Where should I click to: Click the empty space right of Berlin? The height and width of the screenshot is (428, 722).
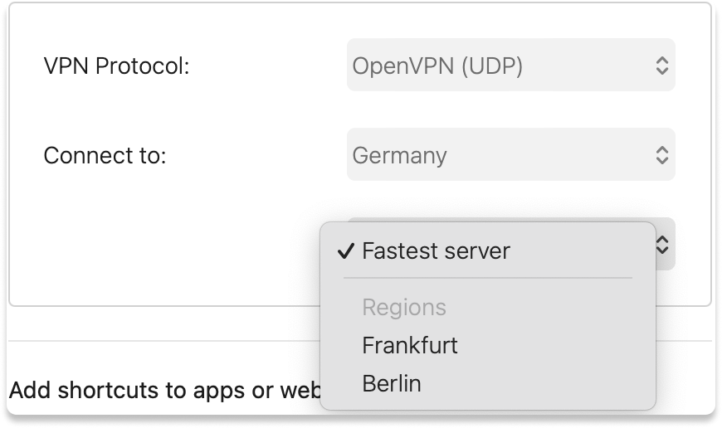click(539, 384)
